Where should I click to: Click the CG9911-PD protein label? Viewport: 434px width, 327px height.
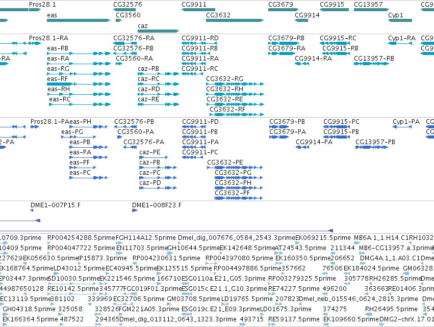click(x=200, y=122)
